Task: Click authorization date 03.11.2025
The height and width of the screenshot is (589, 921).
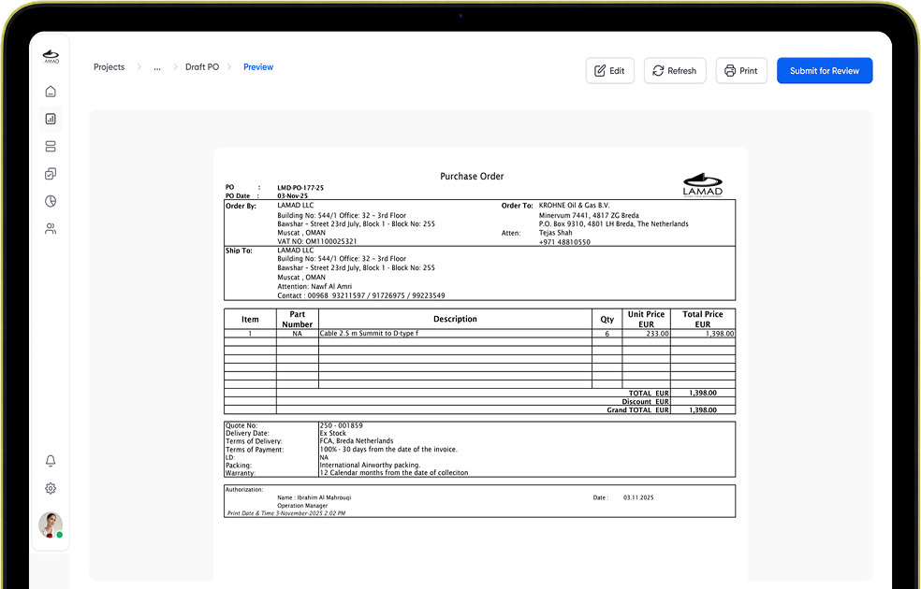Action: tap(638, 497)
